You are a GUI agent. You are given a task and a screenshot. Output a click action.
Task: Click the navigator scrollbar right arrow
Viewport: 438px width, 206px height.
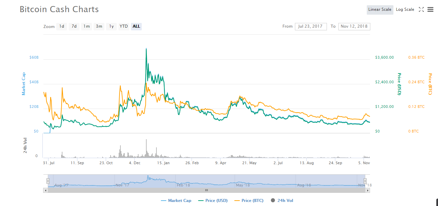[368, 190]
